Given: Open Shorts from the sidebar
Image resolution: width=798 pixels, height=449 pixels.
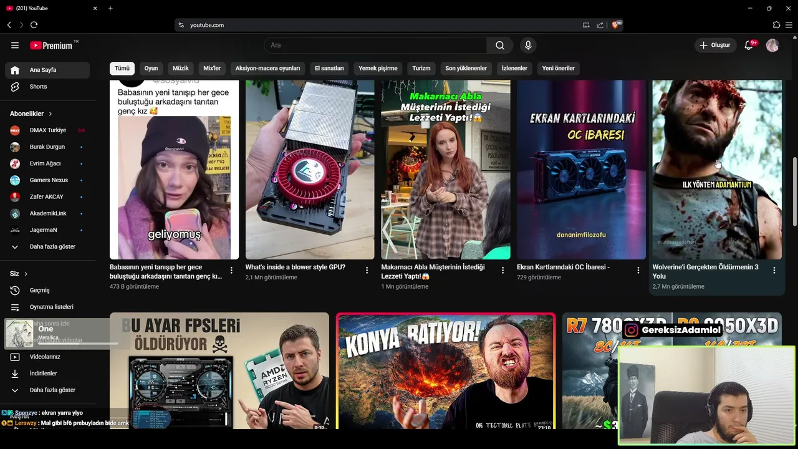Looking at the screenshot, I should pyautogui.click(x=47, y=87).
